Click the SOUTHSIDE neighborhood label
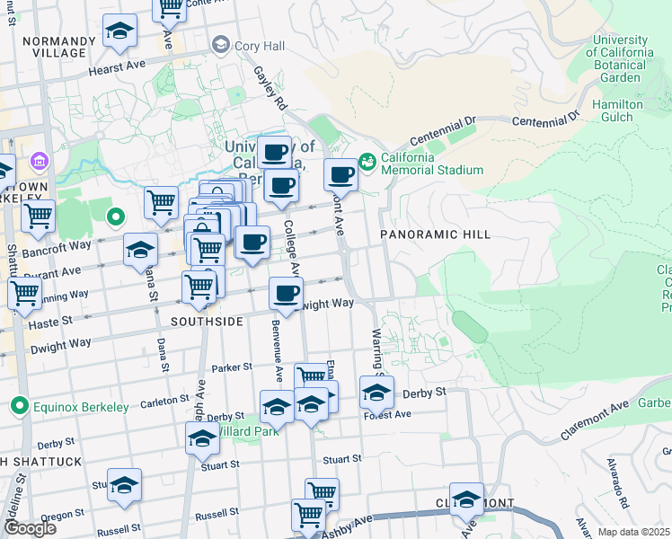Image resolution: width=672 pixels, height=539 pixels. (207, 322)
